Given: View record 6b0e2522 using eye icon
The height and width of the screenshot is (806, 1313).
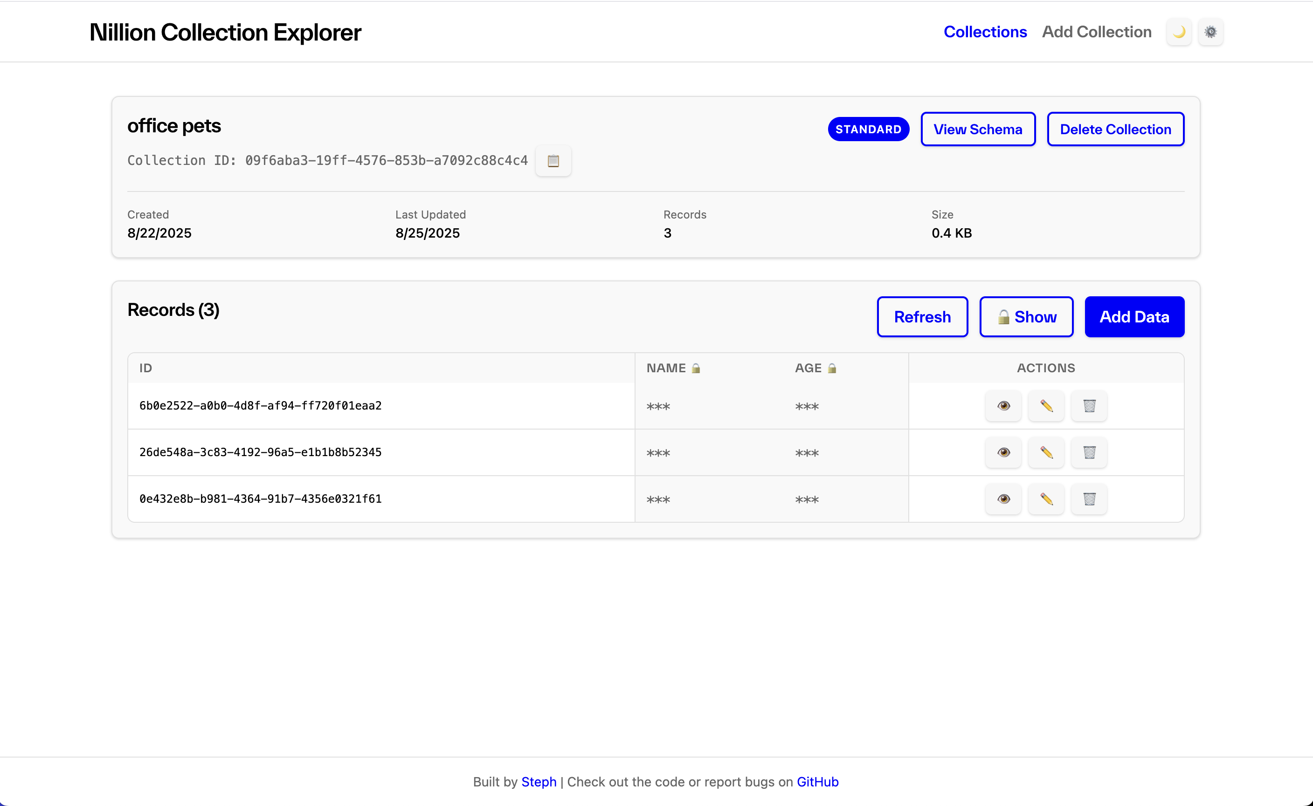Looking at the screenshot, I should [1003, 406].
